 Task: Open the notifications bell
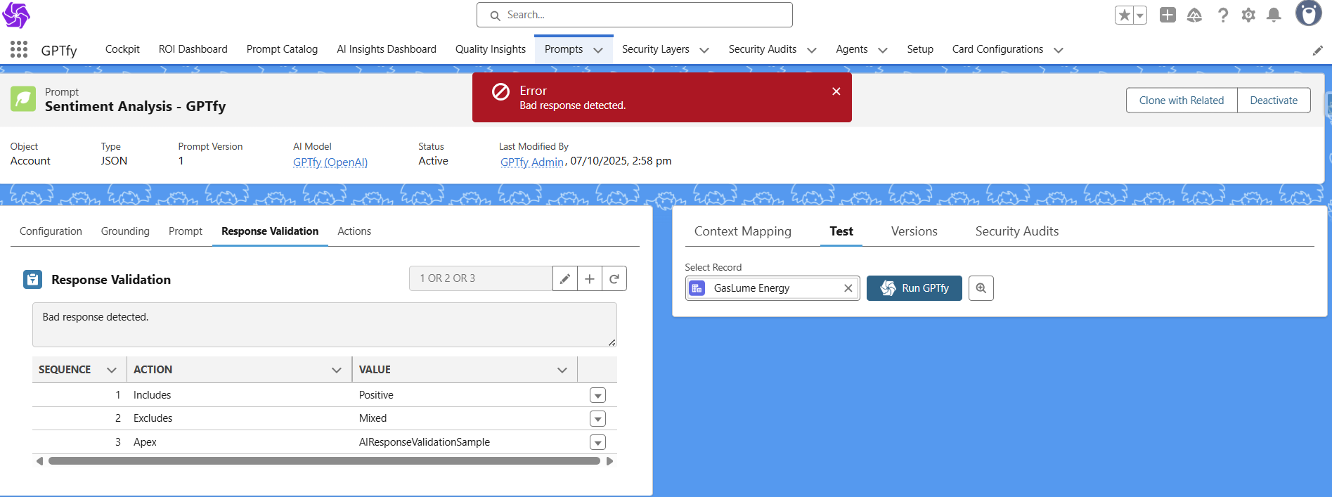pyautogui.click(x=1273, y=15)
